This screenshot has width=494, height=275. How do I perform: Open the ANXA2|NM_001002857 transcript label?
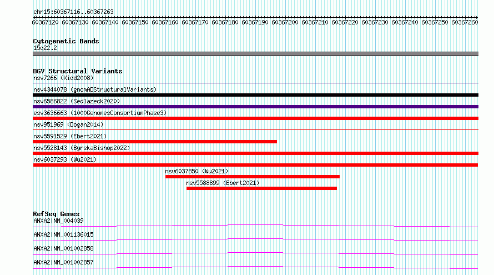(63, 262)
